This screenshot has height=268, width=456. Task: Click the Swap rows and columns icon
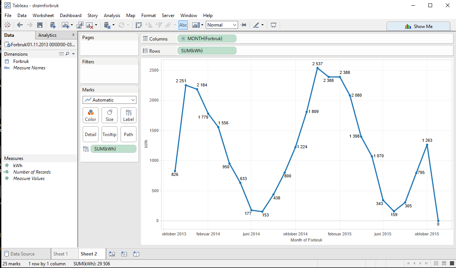click(x=139, y=25)
